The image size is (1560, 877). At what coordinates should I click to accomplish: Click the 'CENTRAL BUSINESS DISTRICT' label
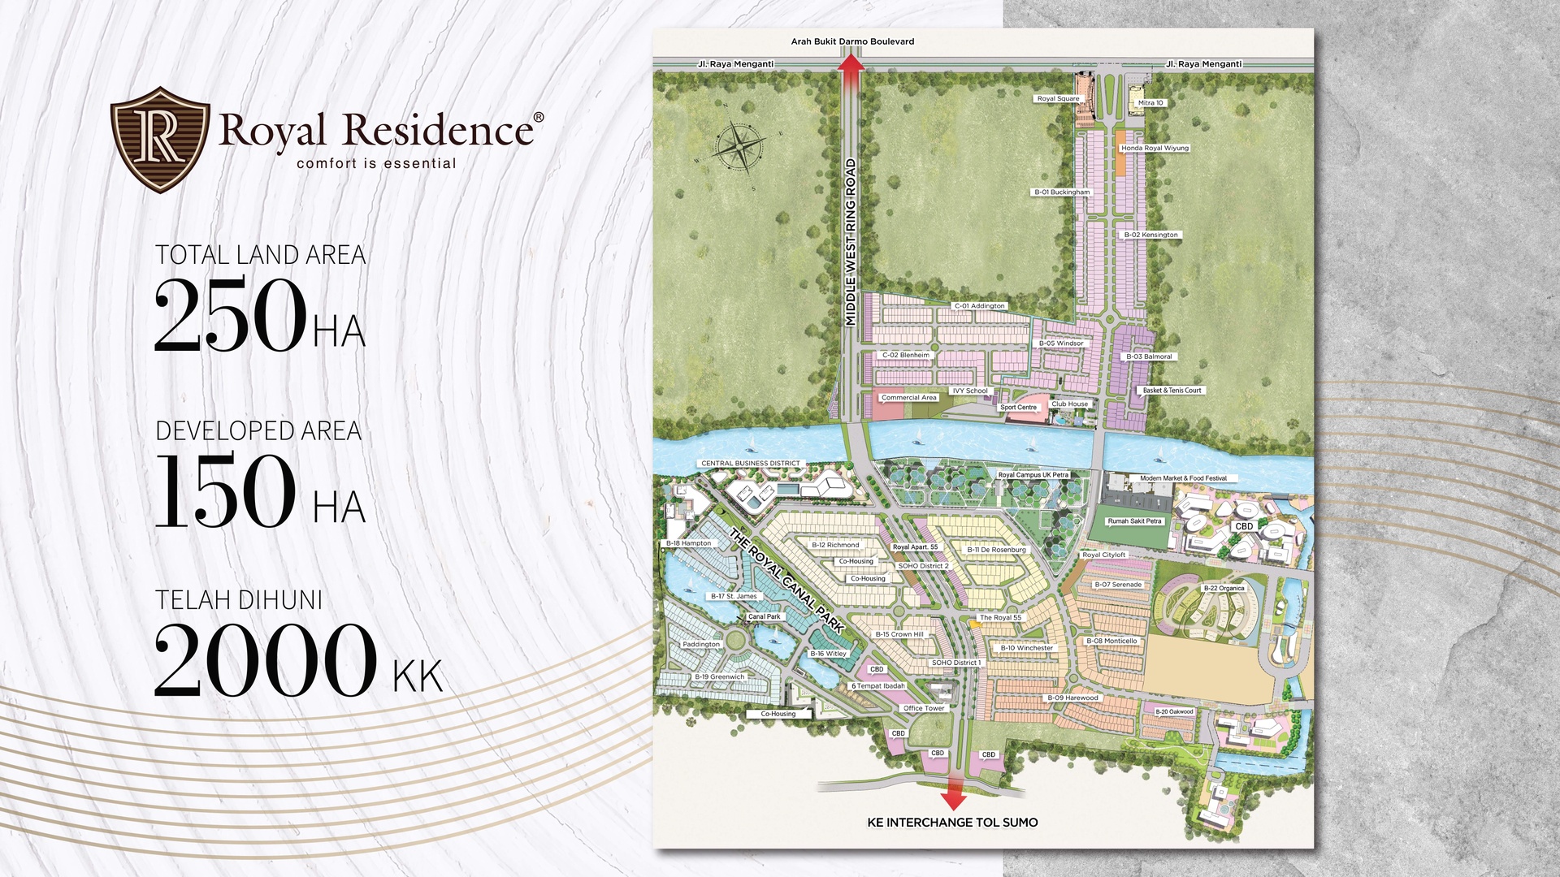pos(751,464)
